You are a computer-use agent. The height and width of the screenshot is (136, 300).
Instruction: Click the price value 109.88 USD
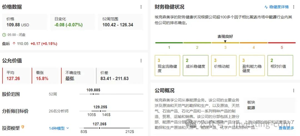pos(18,25)
